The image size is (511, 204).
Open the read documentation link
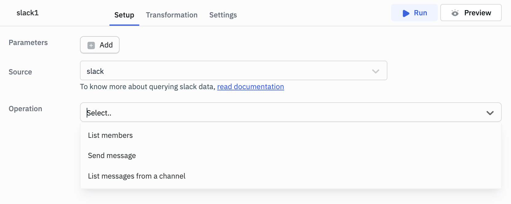[250, 87]
